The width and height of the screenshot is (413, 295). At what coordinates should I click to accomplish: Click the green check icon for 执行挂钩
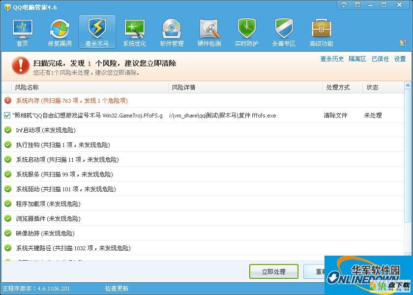pos(8,145)
